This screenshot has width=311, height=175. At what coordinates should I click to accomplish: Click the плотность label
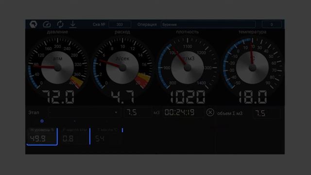(x=188, y=32)
